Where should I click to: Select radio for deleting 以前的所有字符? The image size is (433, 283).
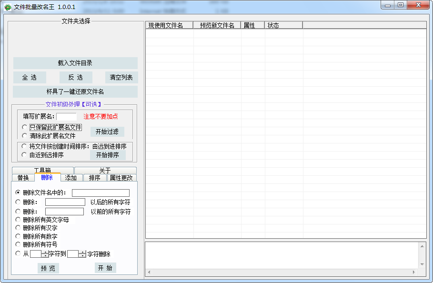[x=18, y=211]
